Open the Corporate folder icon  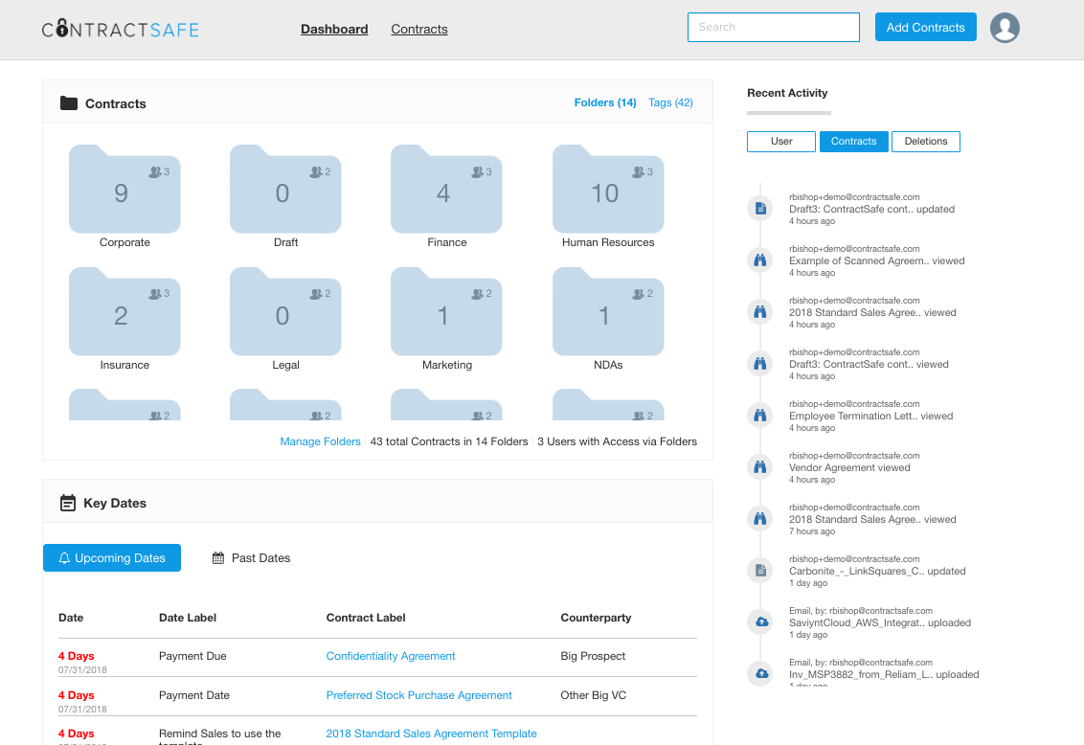pos(124,190)
